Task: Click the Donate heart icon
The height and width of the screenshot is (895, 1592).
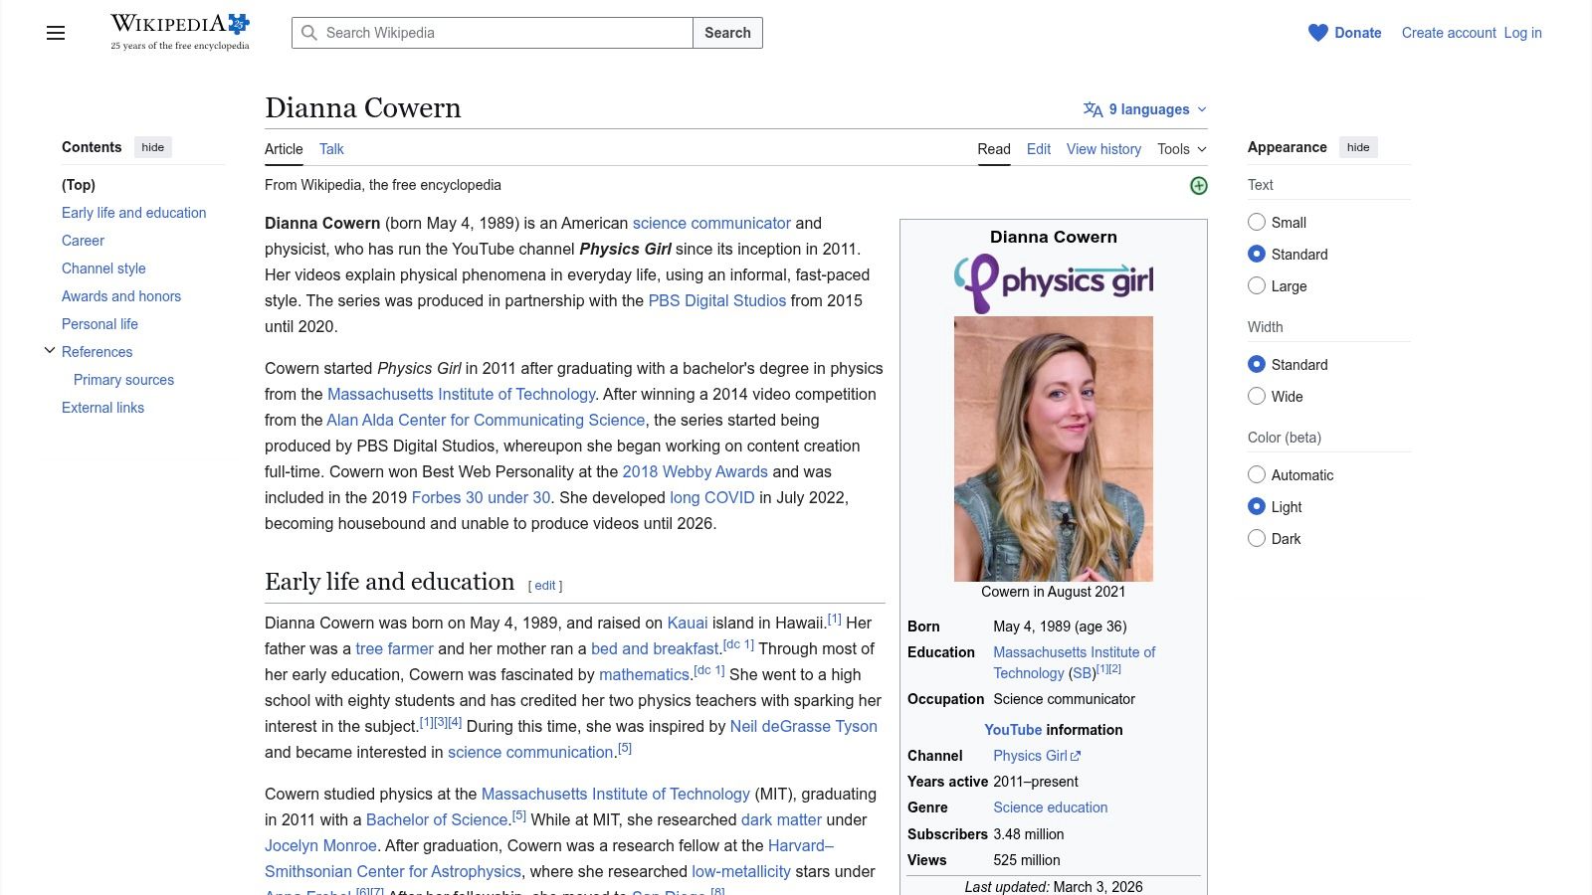Action: pyautogui.click(x=1318, y=33)
